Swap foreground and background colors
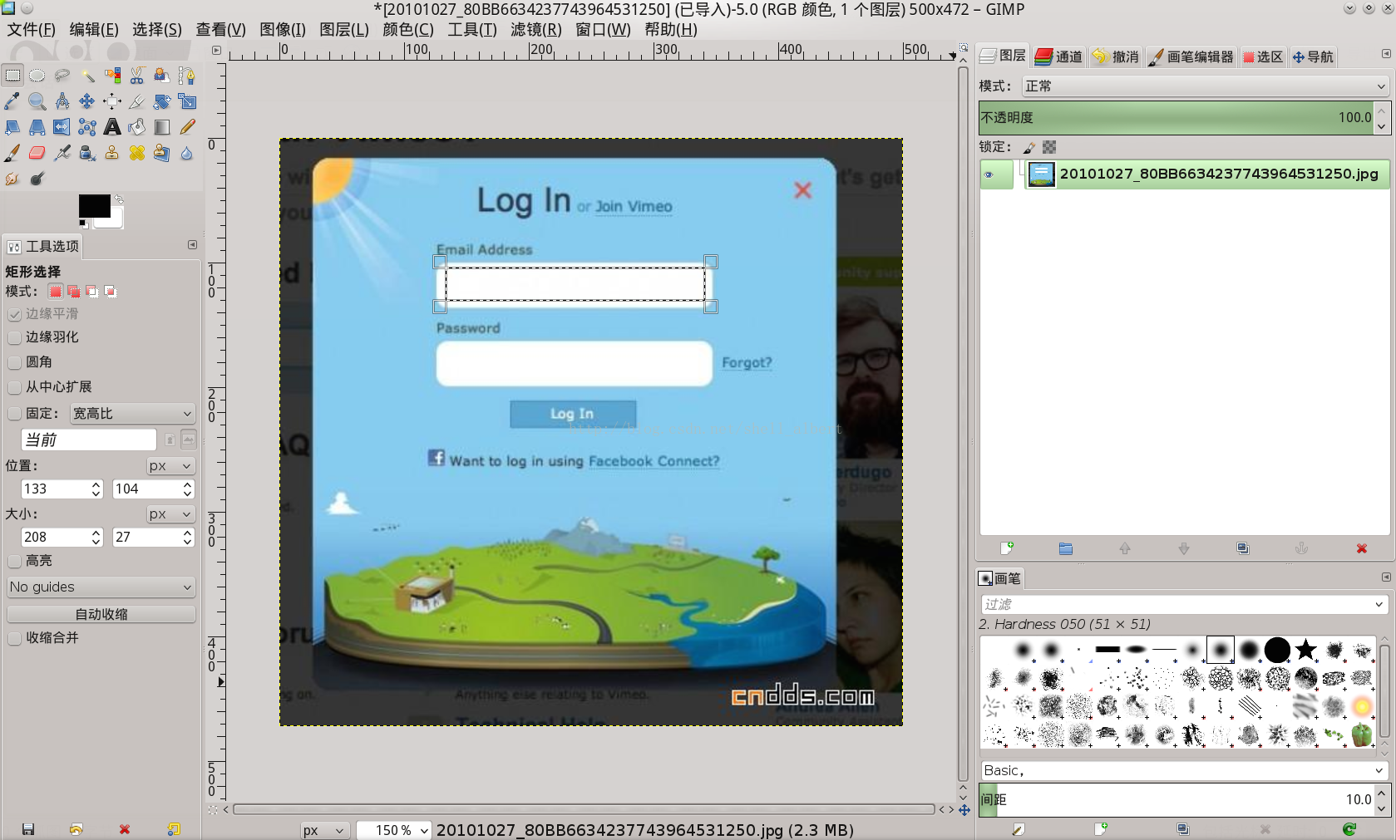1396x840 pixels. tap(119, 199)
